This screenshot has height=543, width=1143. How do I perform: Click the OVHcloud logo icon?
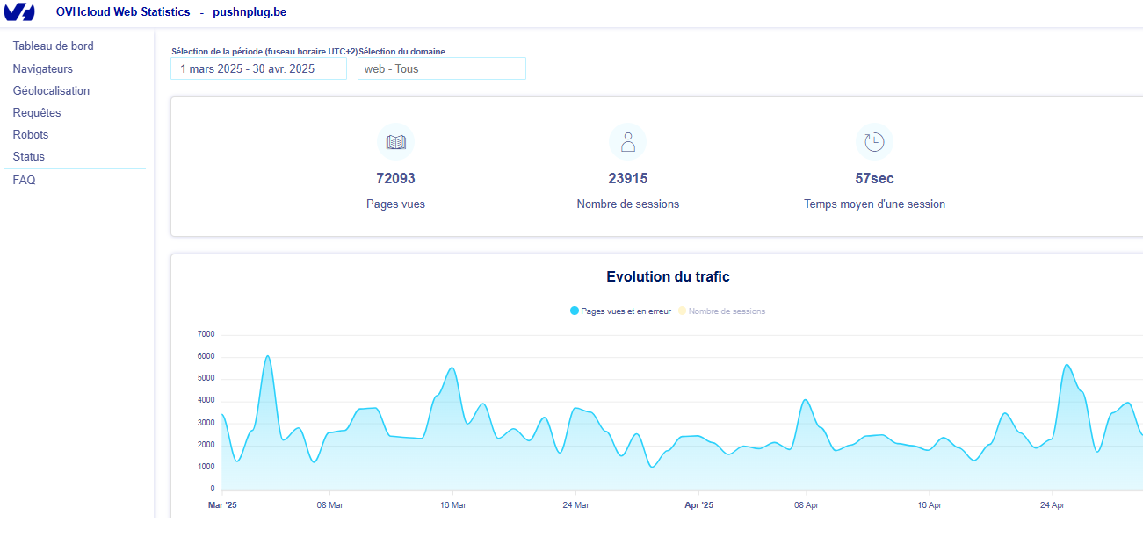[x=19, y=12]
